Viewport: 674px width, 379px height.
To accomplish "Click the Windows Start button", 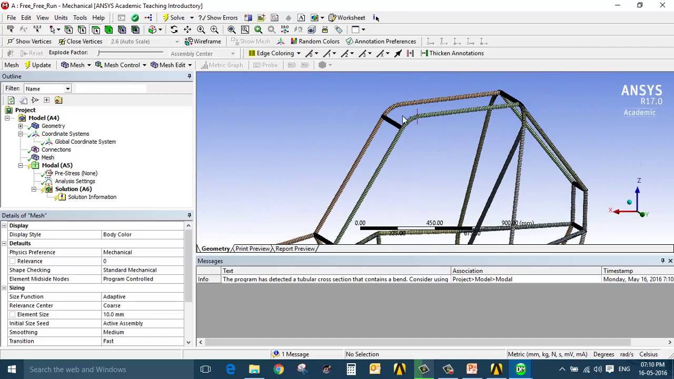I will pyautogui.click(x=12, y=369).
